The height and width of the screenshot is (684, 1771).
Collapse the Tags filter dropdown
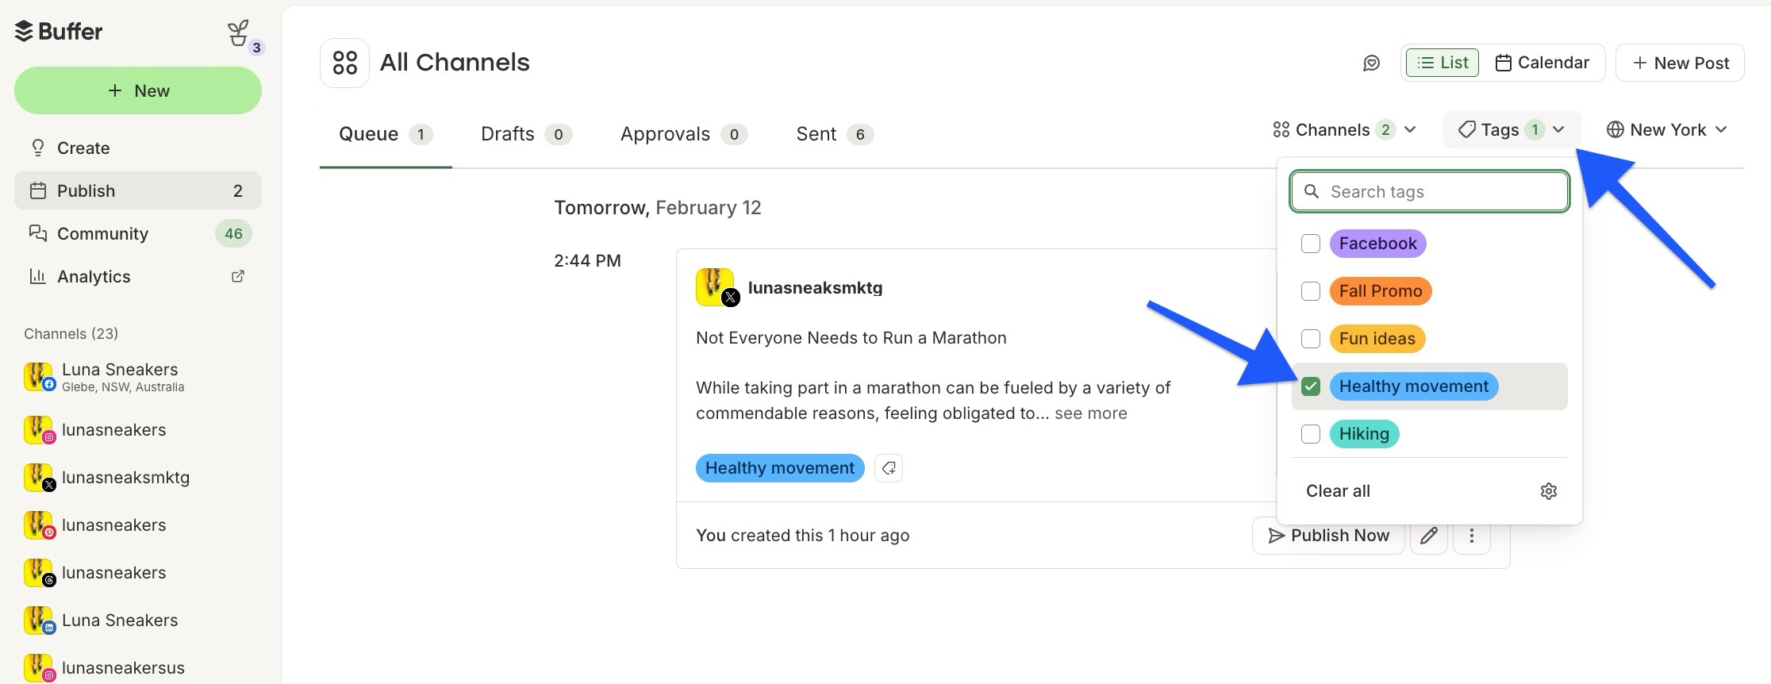[x=1512, y=129]
